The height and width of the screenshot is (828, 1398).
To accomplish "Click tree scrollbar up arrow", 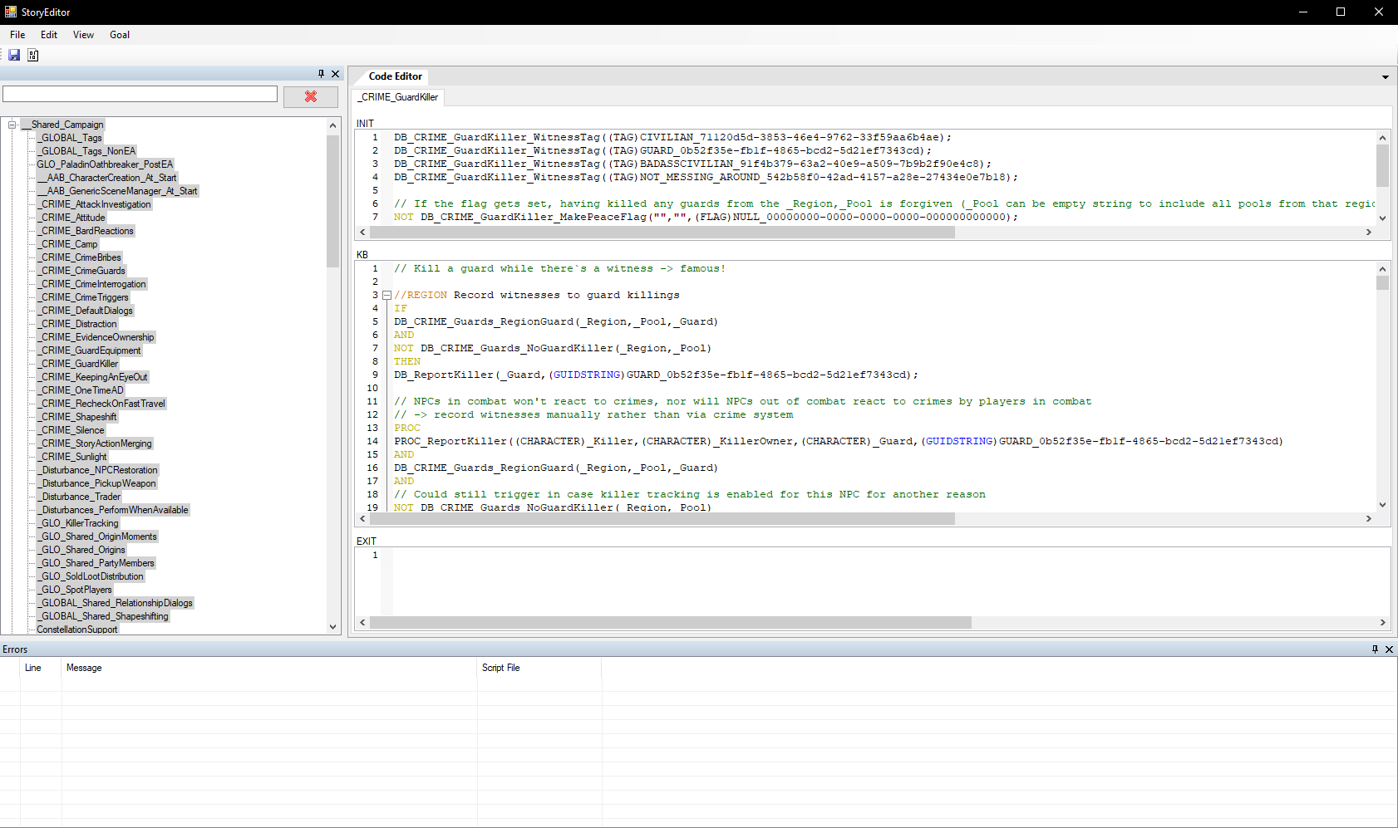I will (333, 126).
